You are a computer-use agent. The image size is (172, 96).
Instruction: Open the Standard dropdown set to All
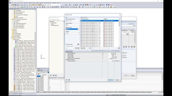(72, 33)
